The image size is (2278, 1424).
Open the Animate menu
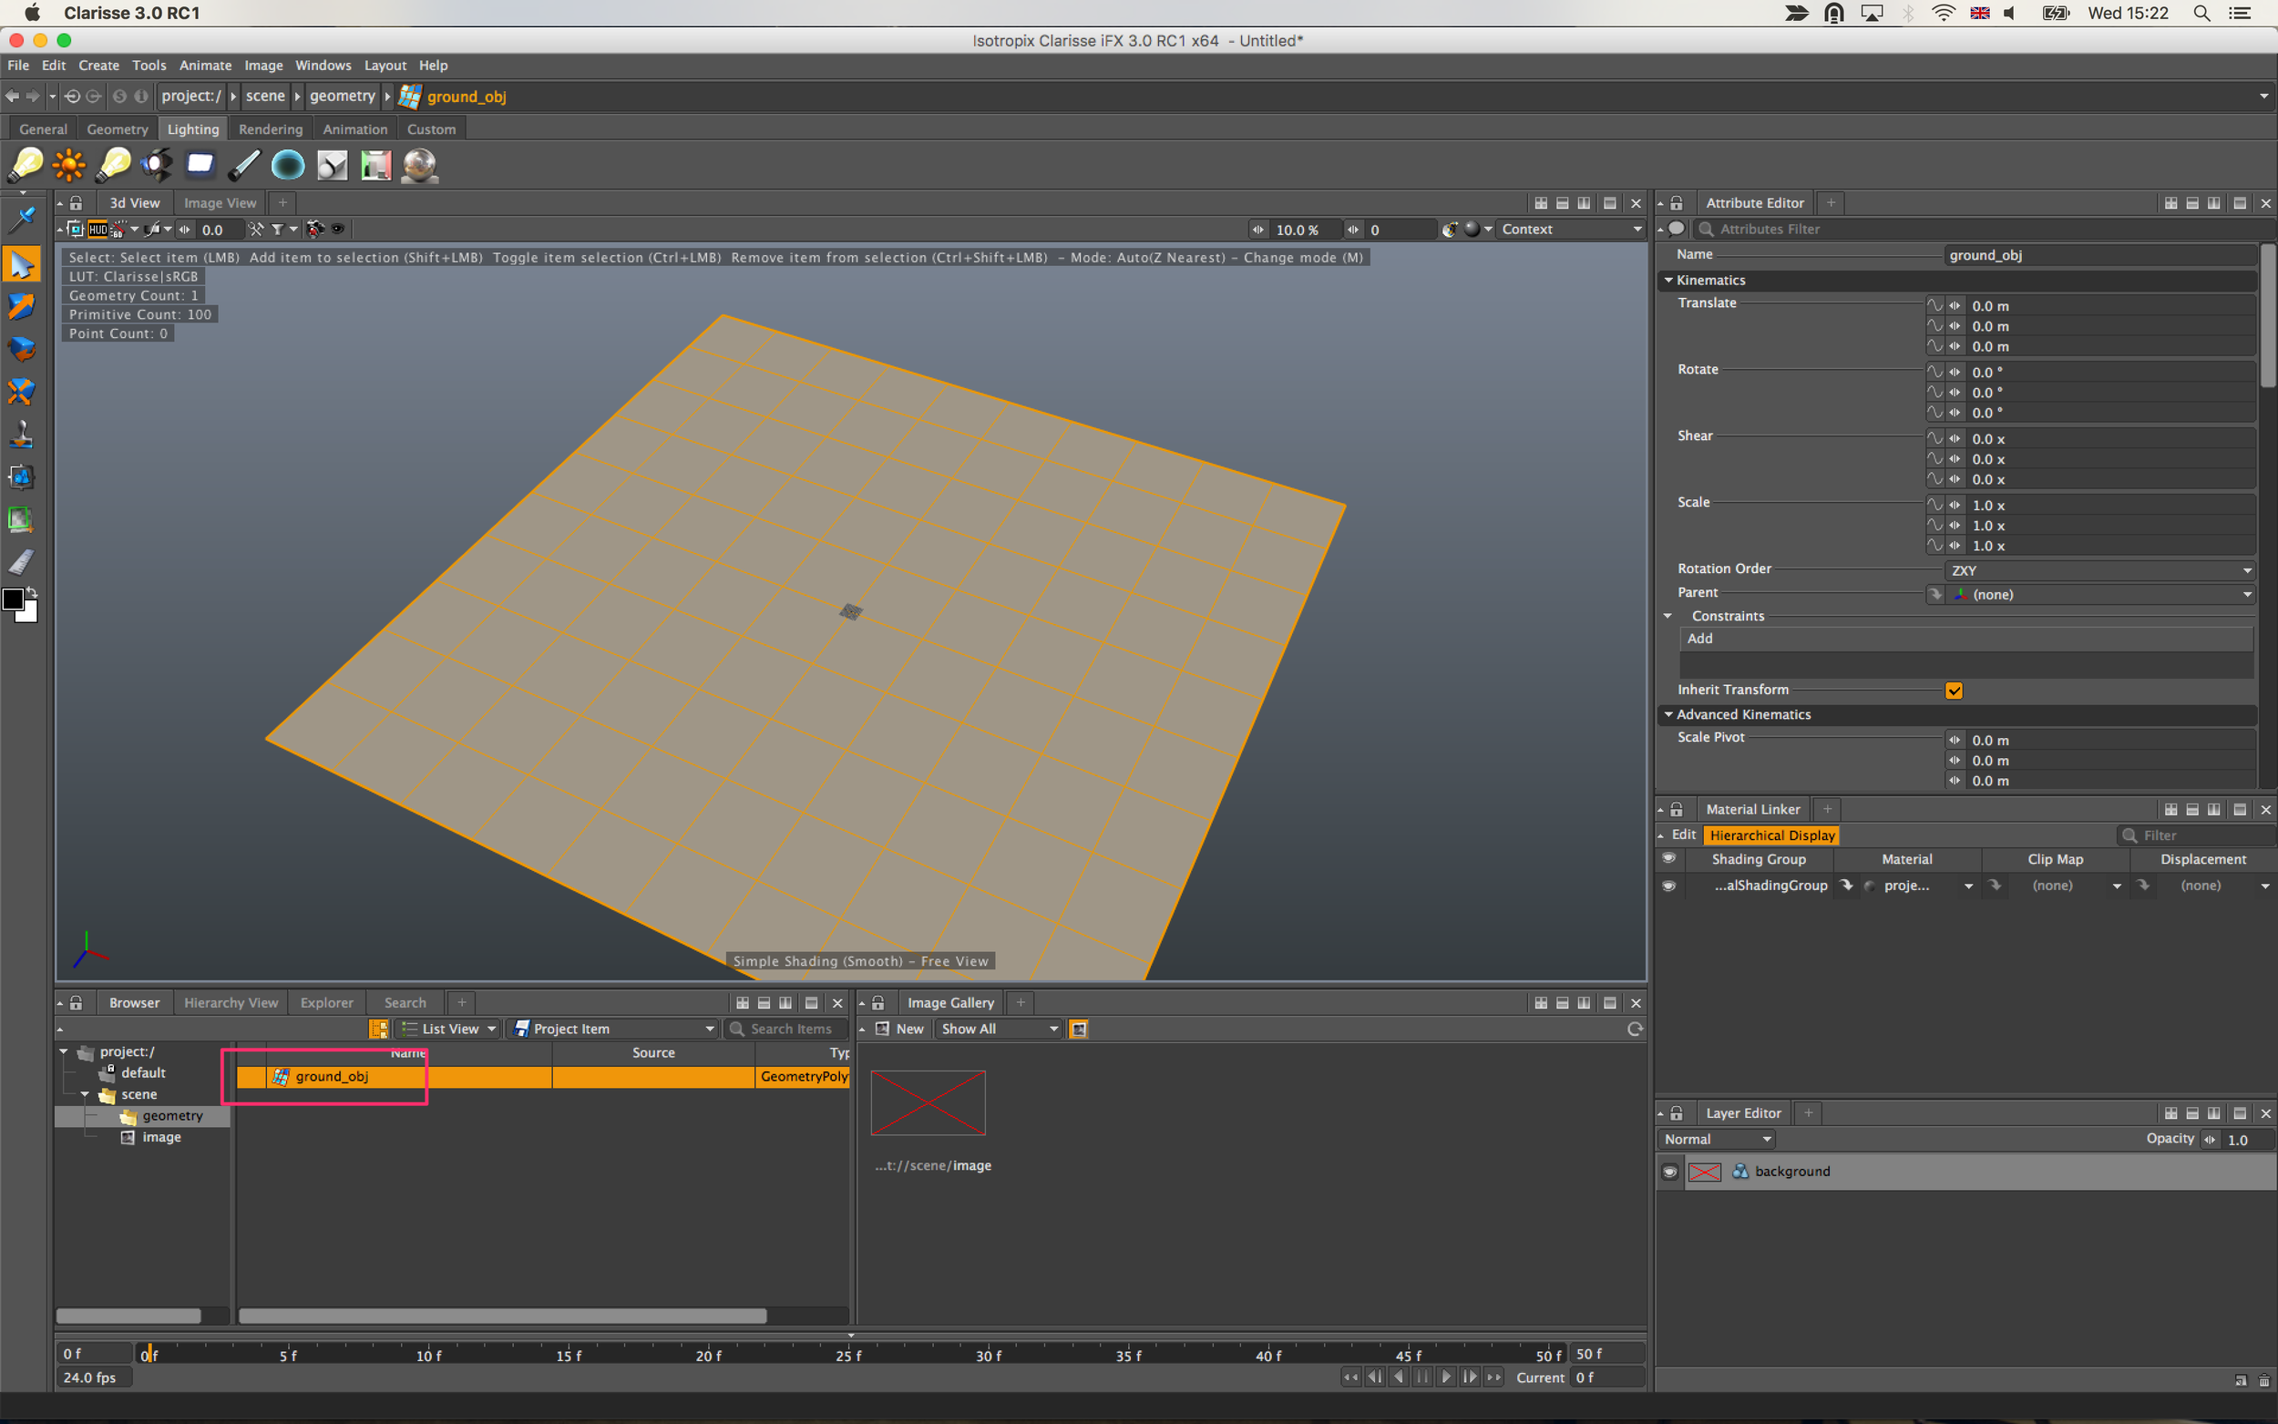(204, 65)
